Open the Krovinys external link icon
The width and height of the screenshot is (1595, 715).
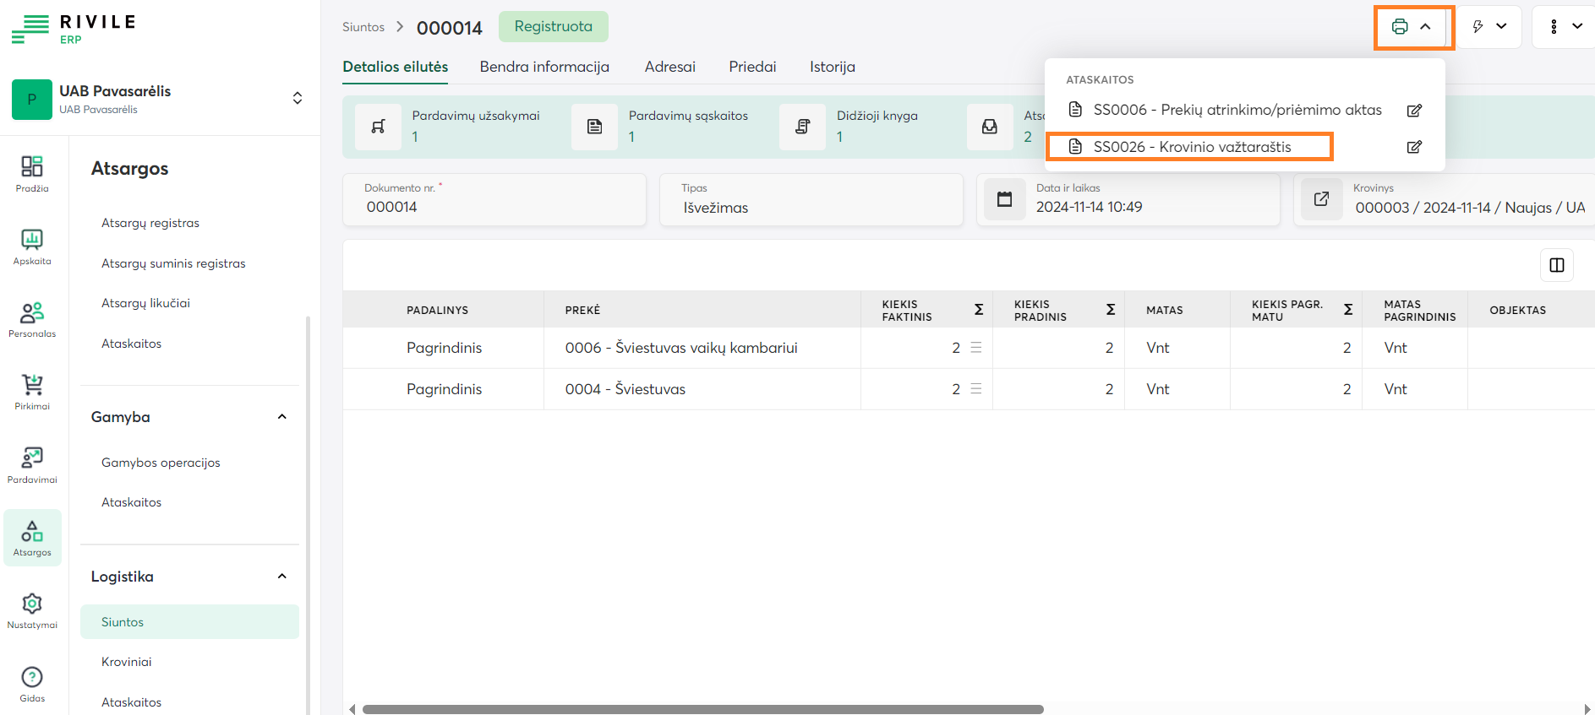(1321, 199)
